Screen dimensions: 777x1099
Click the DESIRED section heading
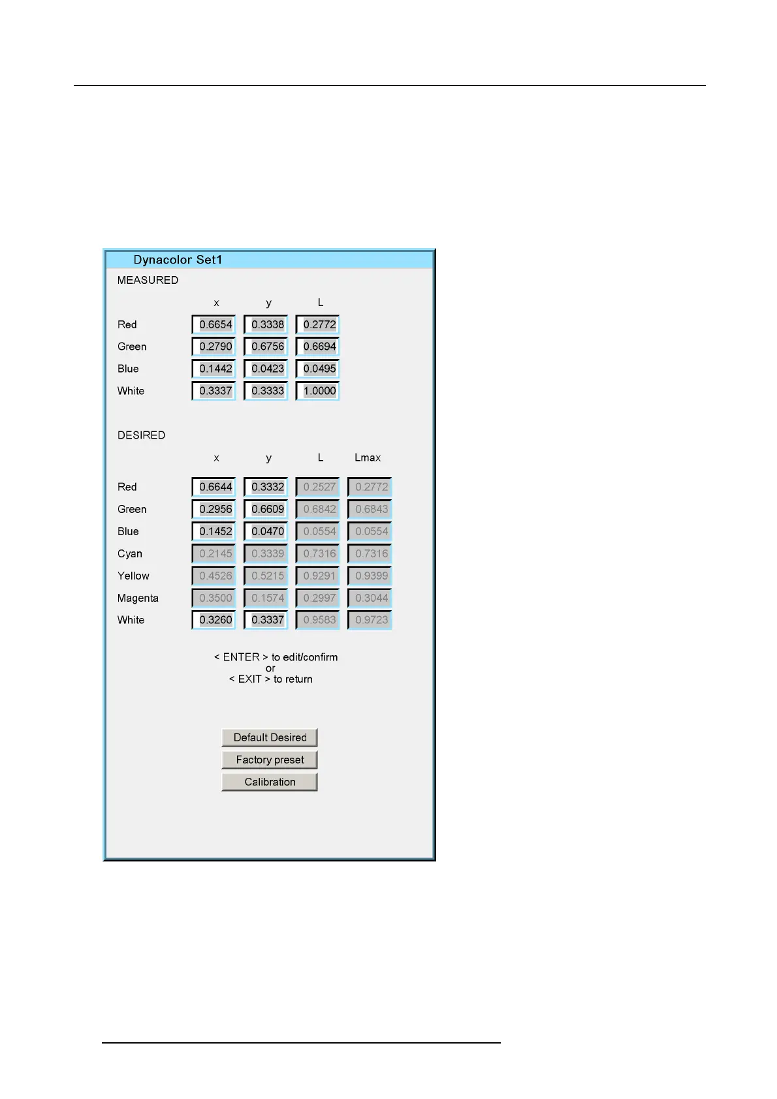[141, 435]
